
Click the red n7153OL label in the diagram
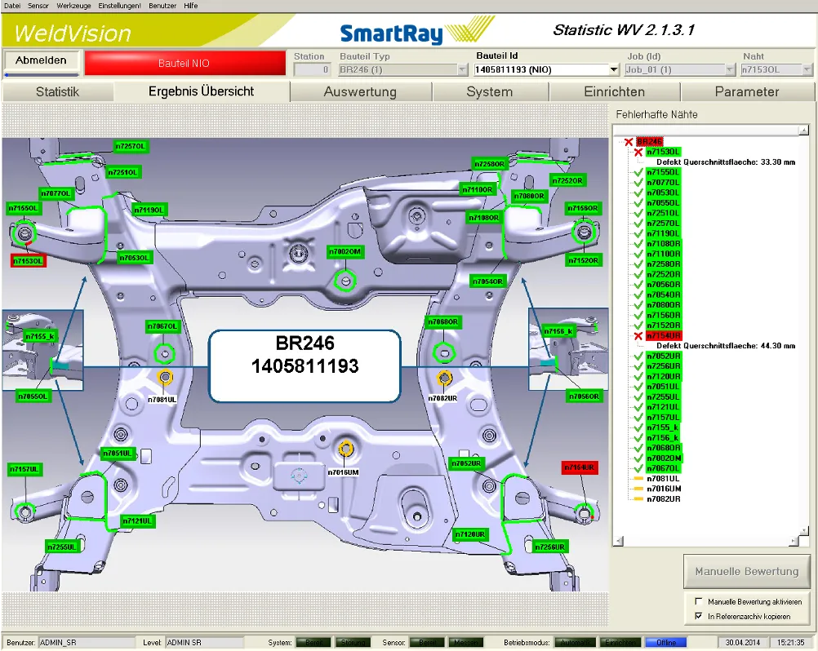coord(29,260)
